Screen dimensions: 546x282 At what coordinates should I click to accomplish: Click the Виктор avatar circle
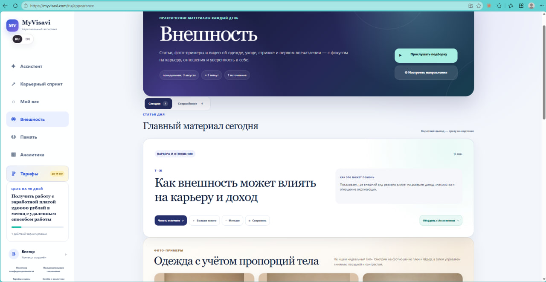(14, 254)
